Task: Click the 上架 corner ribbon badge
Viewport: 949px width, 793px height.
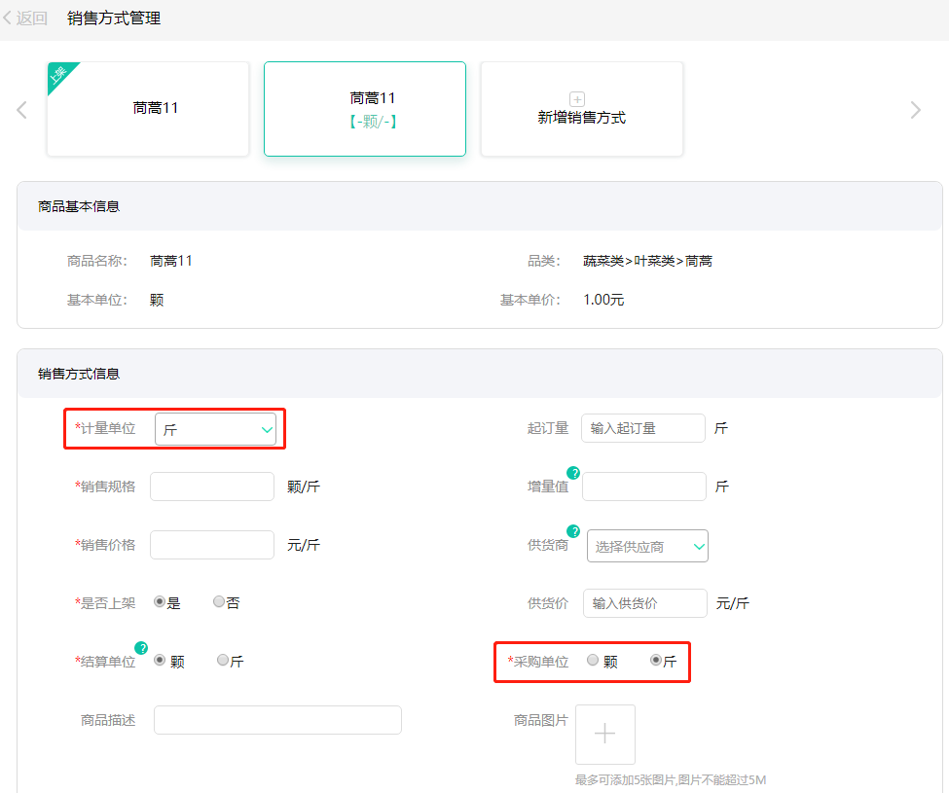Action: click(58, 74)
